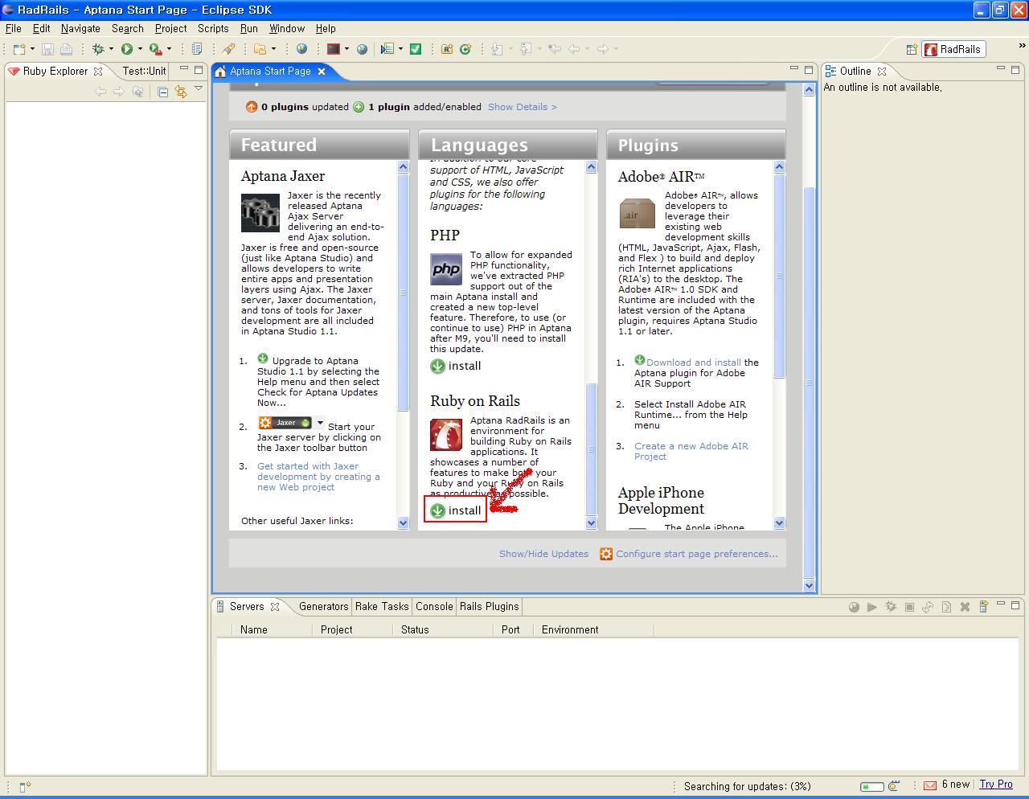Open the Run dropdown arrow
The height and width of the screenshot is (799, 1029).
[x=139, y=49]
